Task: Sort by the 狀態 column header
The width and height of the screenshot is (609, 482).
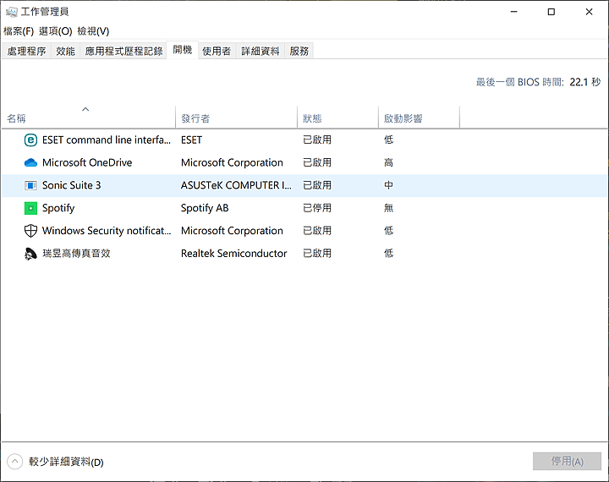Action: (x=337, y=118)
